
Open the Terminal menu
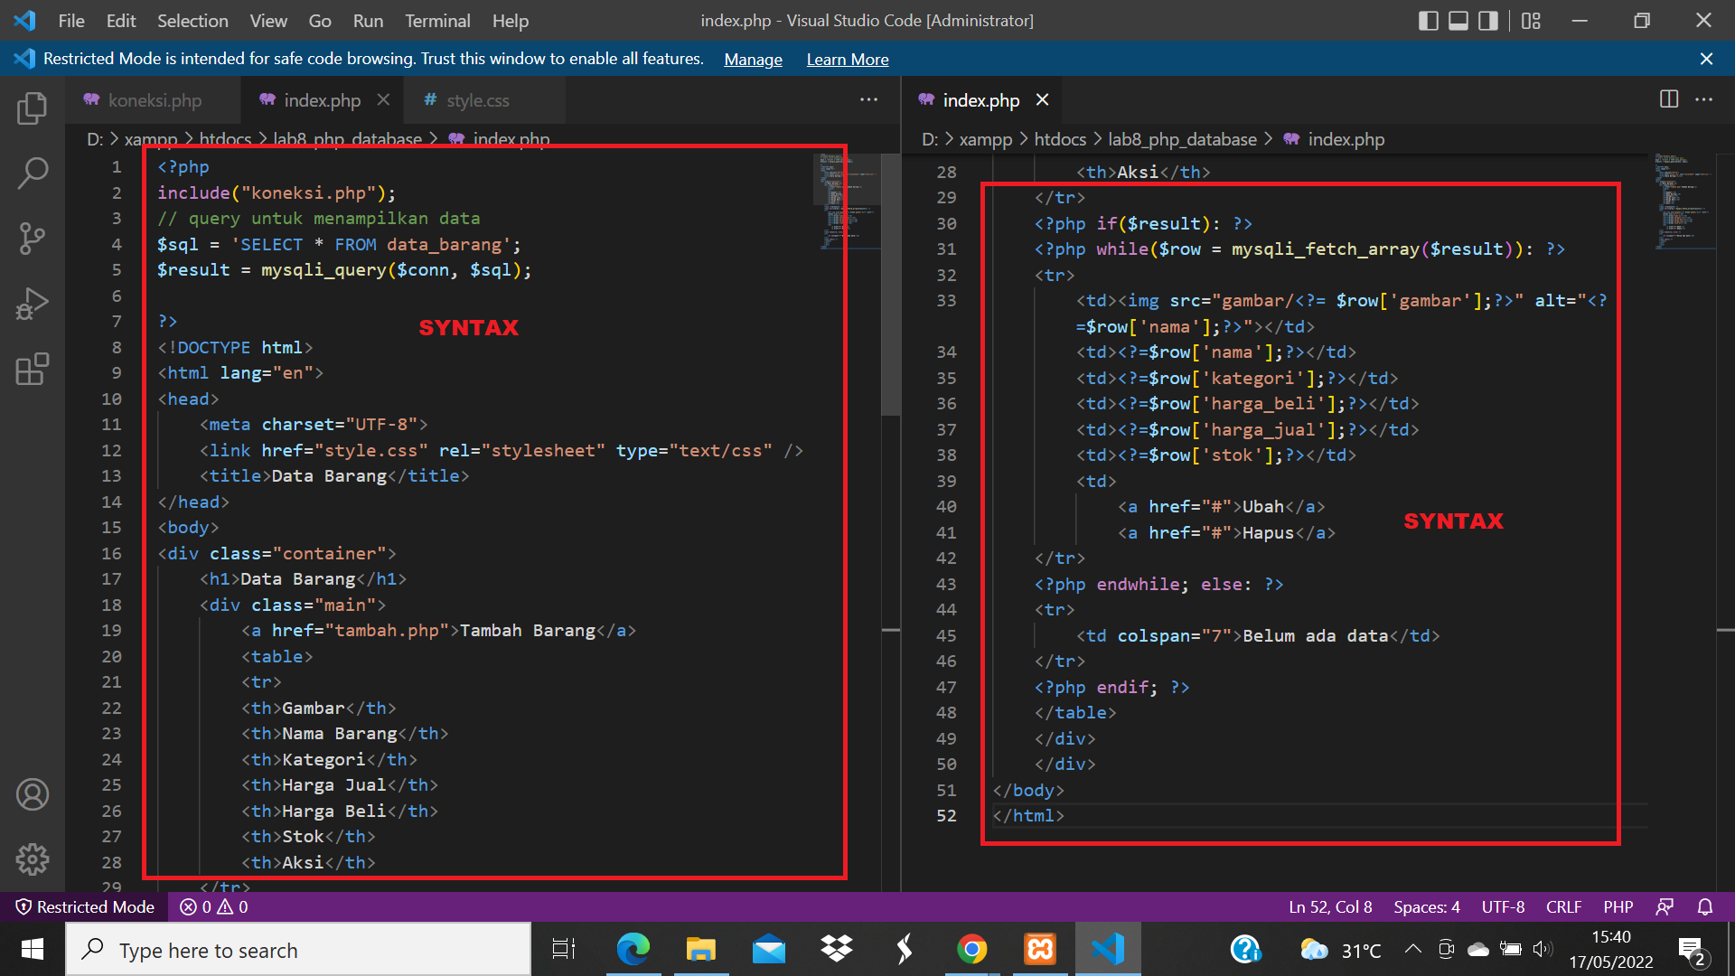click(437, 20)
